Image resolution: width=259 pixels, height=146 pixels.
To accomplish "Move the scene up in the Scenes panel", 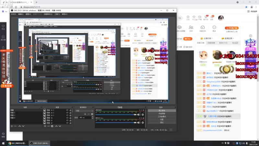I will tap(19, 126).
